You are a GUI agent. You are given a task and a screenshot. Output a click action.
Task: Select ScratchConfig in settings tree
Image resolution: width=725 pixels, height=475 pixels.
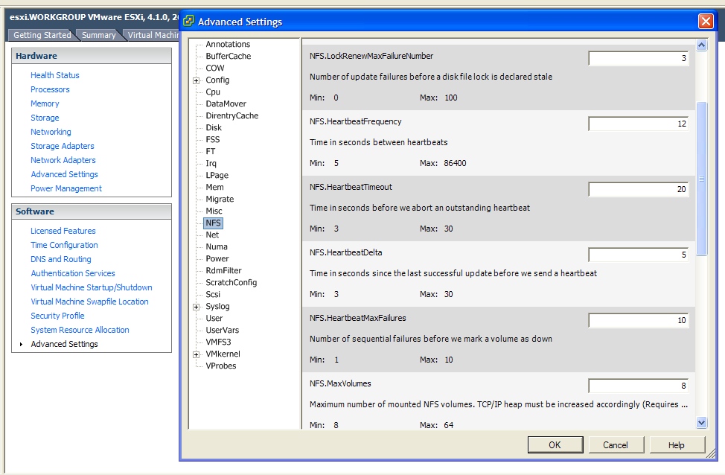coord(231,283)
